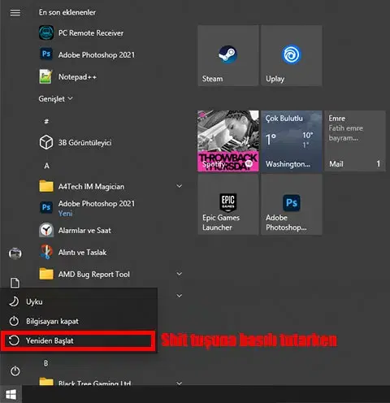Click the AMD Bug Report Tool folder icon
Screen dimensions: 390x403
coord(46,274)
